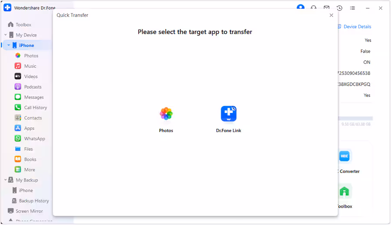This screenshot has width=391, height=225.
Task: Click the Wondershare Dr.Fone logo
Action: [x=7, y=8]
